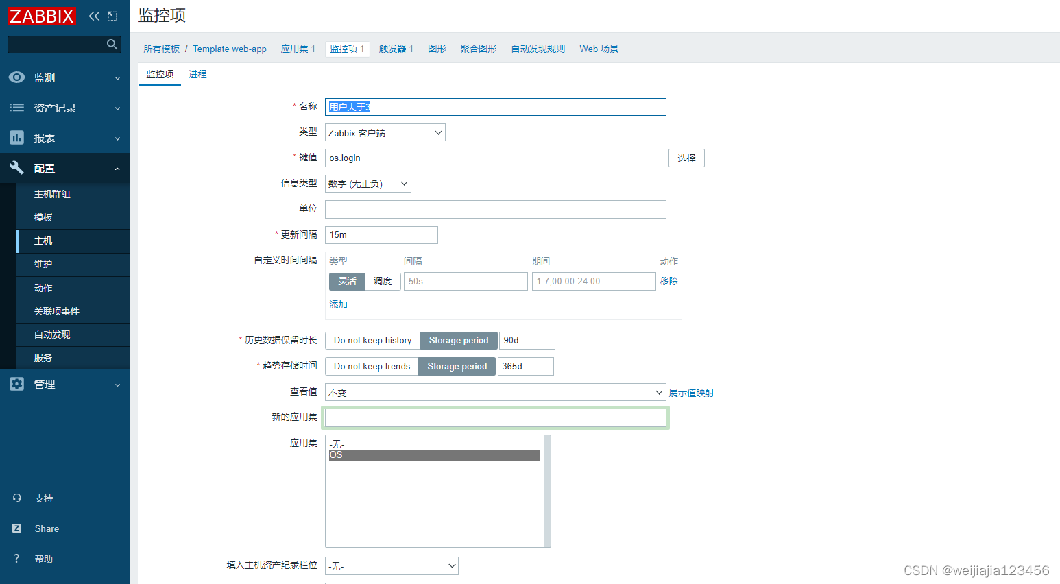Click the 展示值映射 link
The width and height of the screenshot is (1060, 584).
coord(691,393)
